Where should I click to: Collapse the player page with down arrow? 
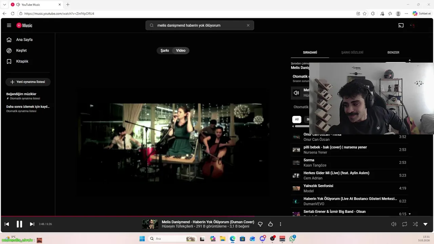(426, 224)
